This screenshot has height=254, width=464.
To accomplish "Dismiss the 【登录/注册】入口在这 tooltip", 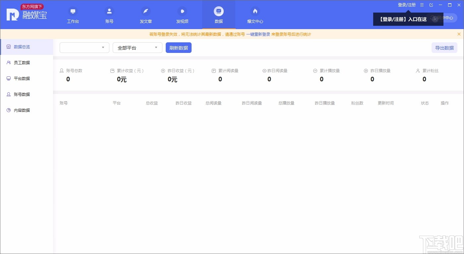I will point(435,19).
